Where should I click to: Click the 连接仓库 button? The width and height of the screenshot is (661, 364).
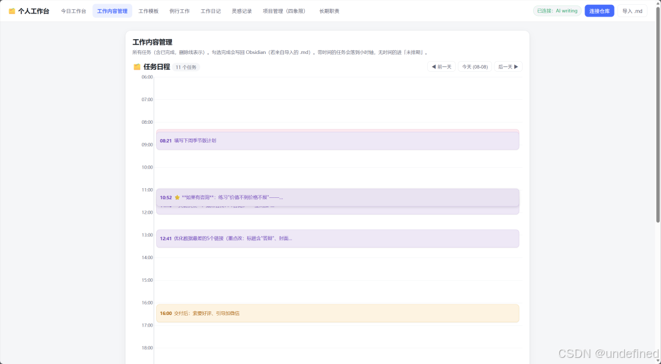click(599, 11)
